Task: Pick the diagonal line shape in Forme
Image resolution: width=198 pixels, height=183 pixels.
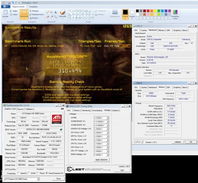Action: [x=70, y=11]
